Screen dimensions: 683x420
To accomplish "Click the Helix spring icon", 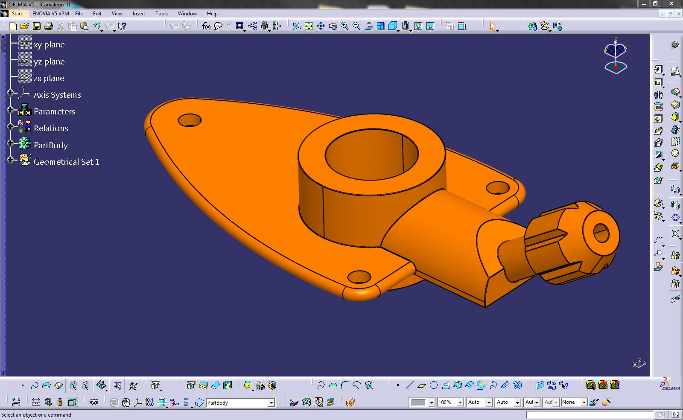I will point(505,385).
